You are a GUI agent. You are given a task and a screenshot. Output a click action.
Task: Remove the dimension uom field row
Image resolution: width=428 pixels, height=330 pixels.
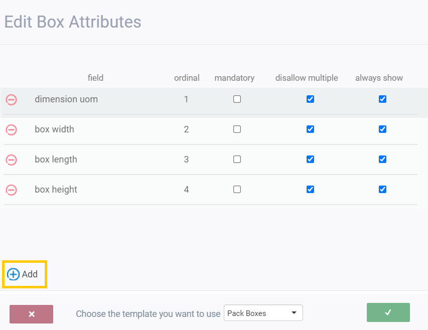pyautogui.click(x=11, y=100)
